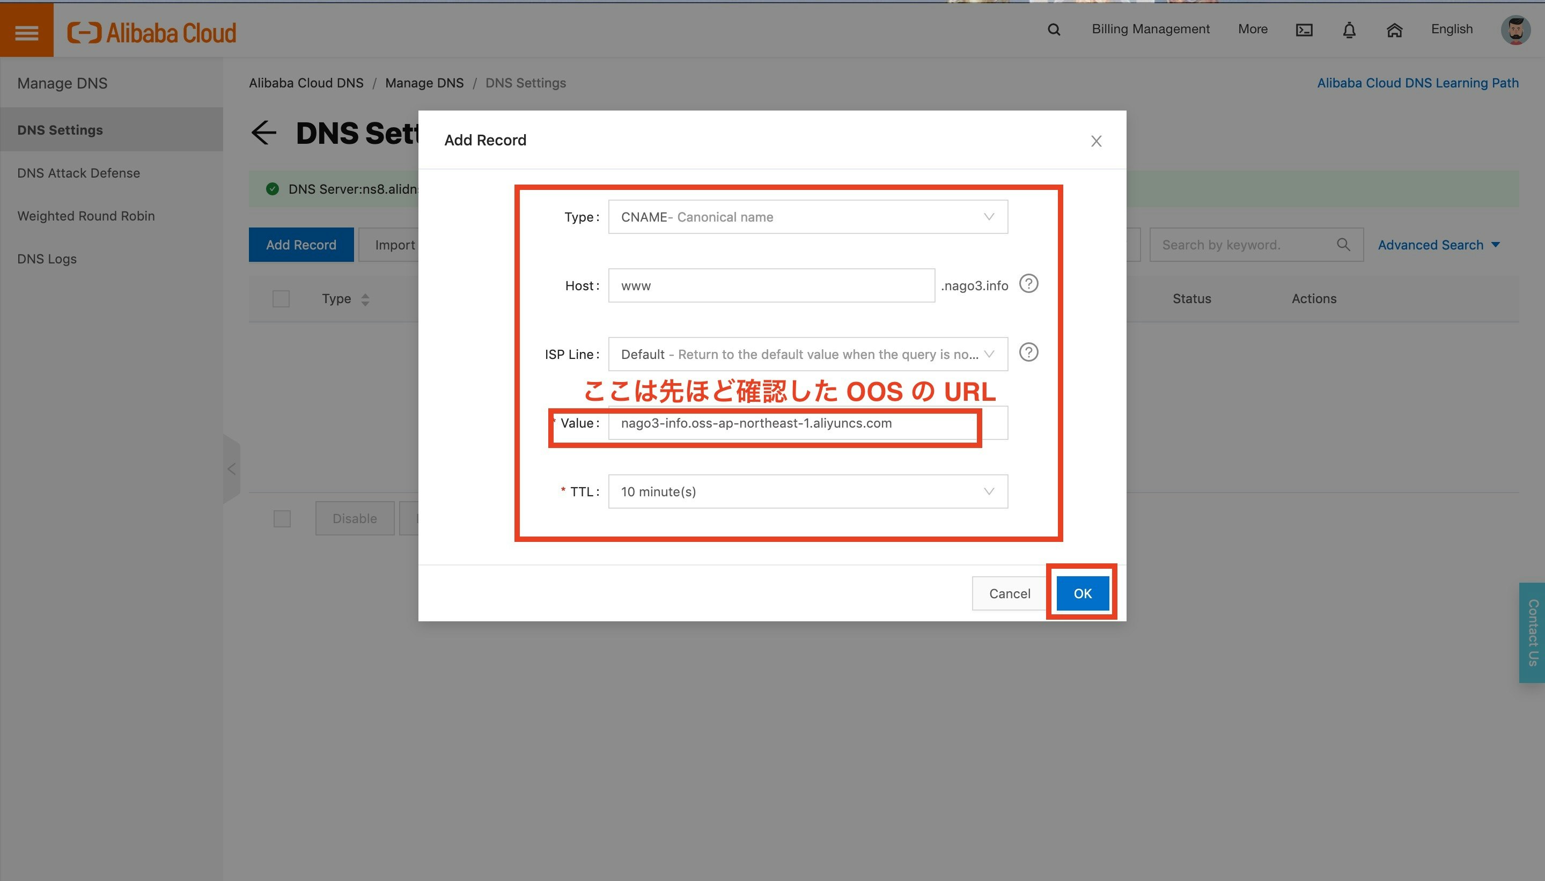Open the Type CNAME dropdown
1545x881 pixels.
(807, 217)
